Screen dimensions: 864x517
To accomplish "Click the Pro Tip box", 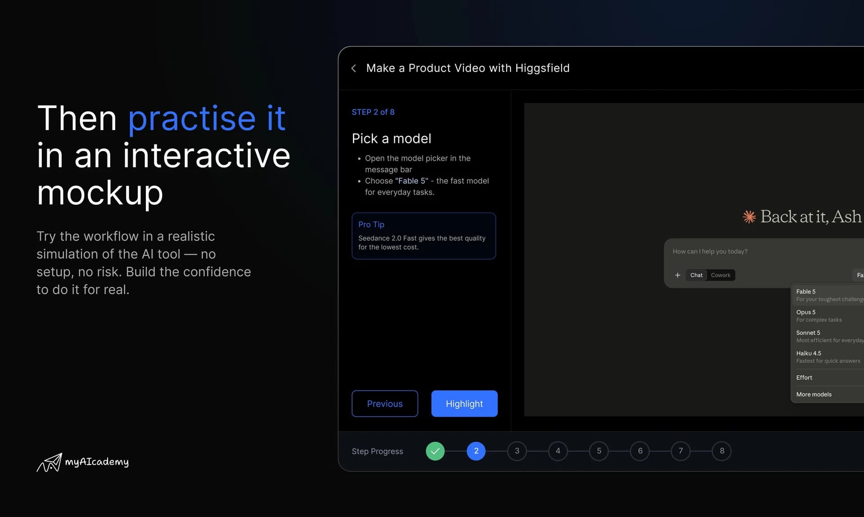I will tap(424, 236).
